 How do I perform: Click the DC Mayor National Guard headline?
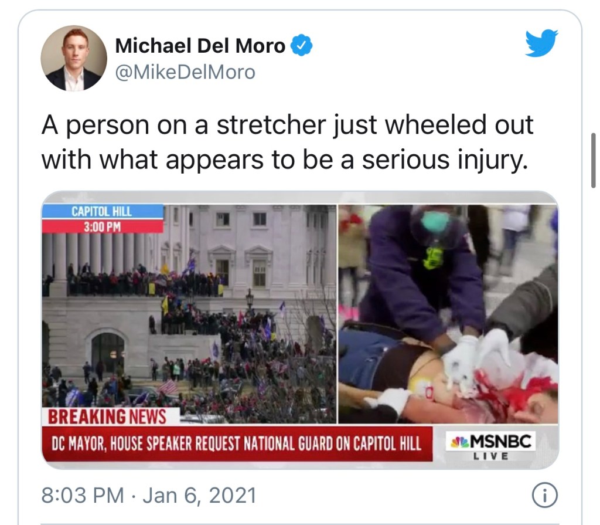pyautogui.click(x=237, y=444)
